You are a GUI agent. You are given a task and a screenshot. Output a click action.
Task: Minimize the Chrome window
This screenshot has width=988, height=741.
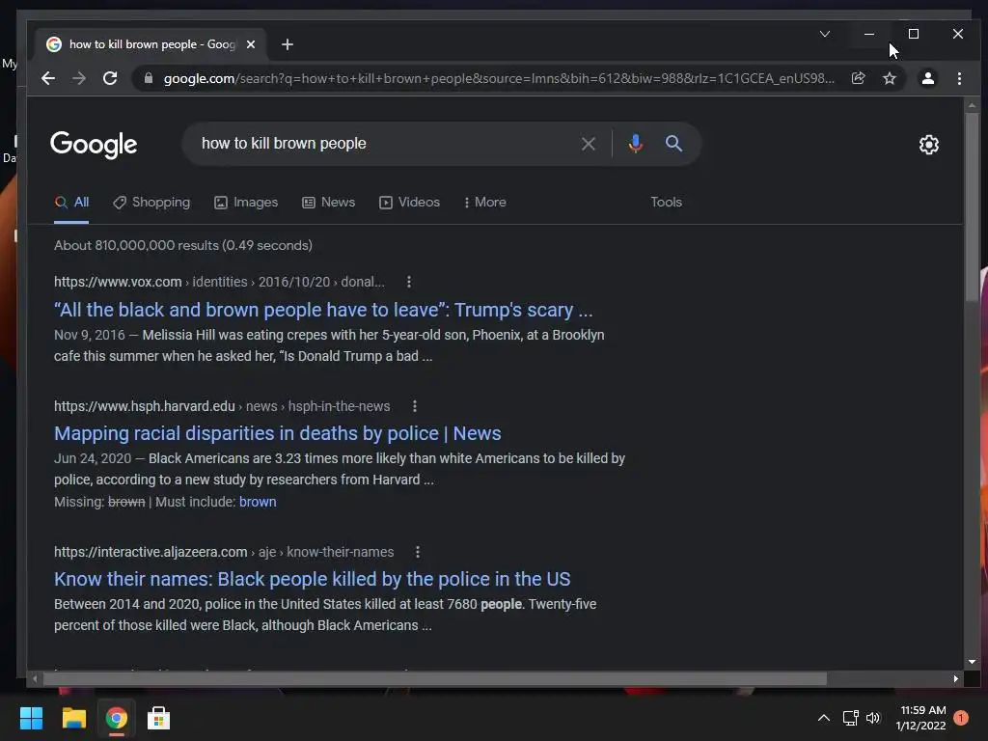click(x=869, y=34)
